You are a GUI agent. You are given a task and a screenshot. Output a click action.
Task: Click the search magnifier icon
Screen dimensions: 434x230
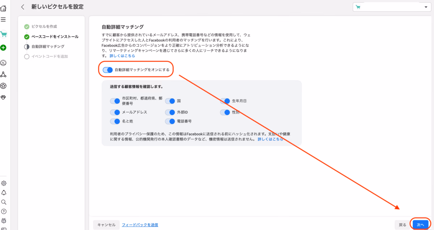click(x=4, y=202)
